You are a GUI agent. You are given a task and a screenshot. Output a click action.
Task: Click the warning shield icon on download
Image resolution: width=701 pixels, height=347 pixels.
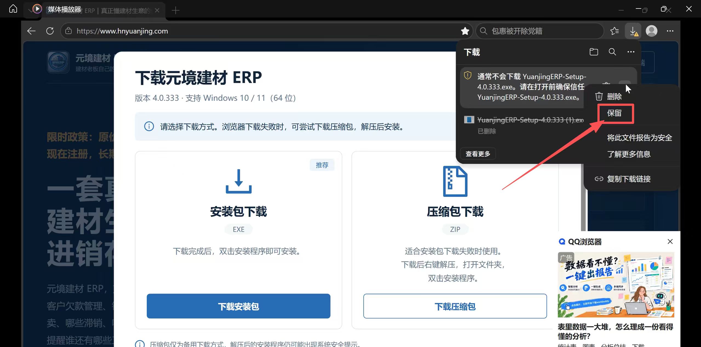tap(468, 75)
